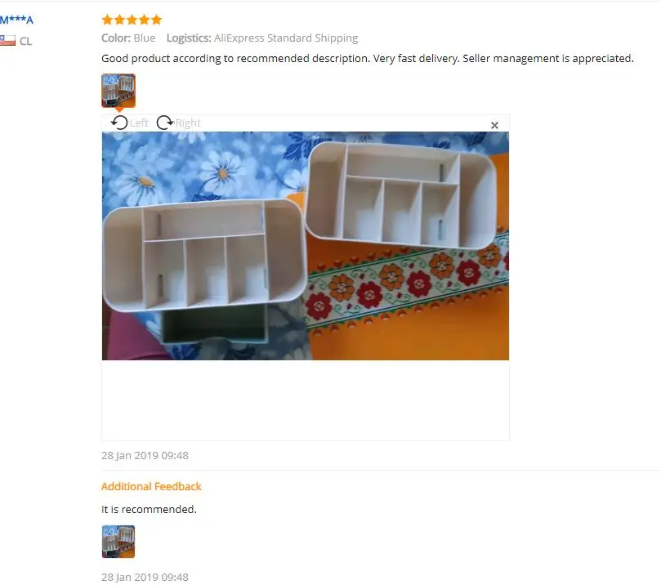Open the Additional Feedback photo thumbnail
Screen dimensions: 661x585
click(x=118, y=542)
